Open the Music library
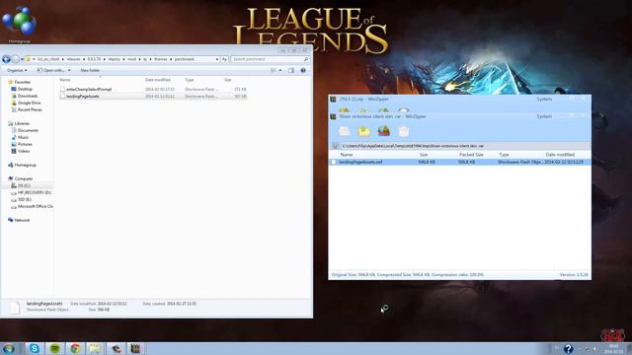This screenshot has width=632, height=355. point(23,138)
